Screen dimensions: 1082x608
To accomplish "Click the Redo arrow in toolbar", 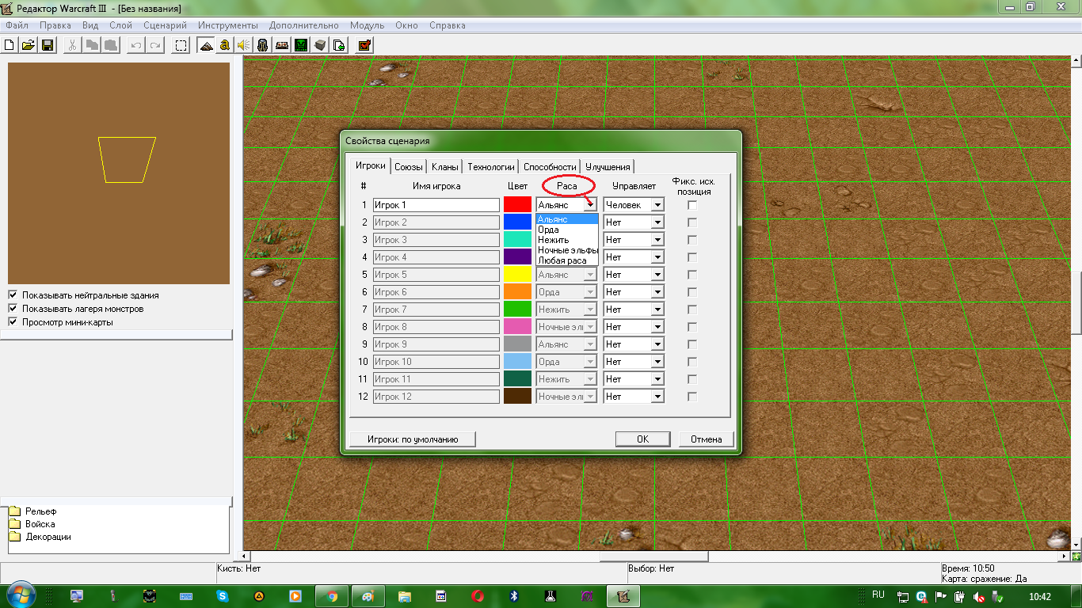I will [x=155, y=45].
